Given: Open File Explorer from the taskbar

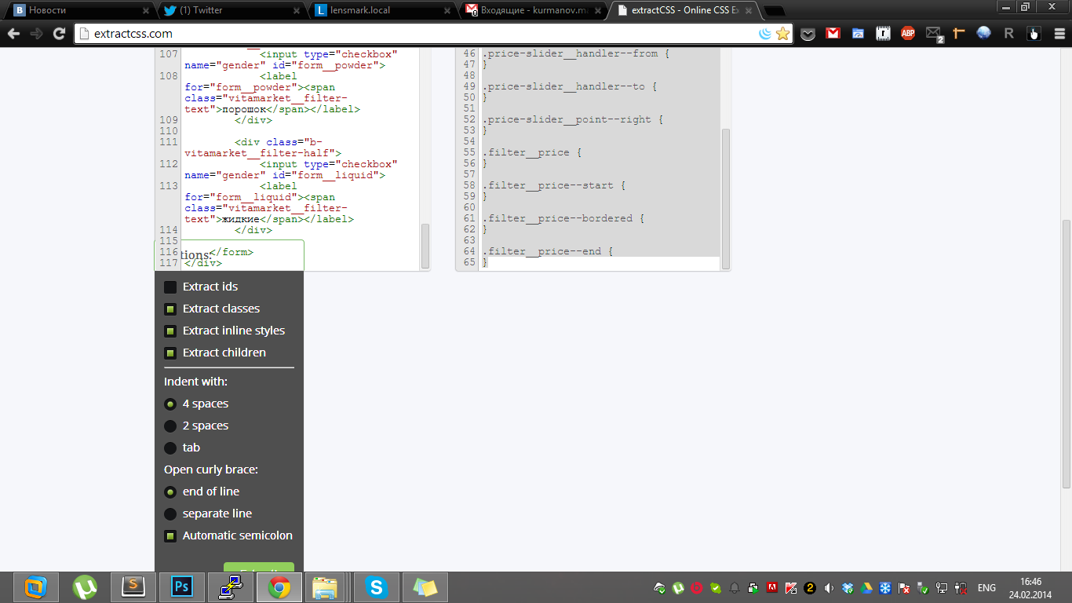Looking at the screenshot, I should point(325,587).
